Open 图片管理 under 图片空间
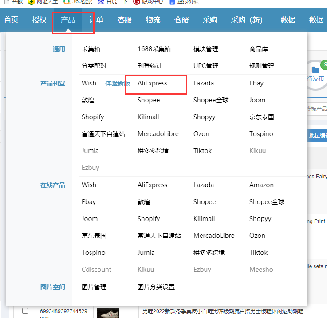The height and width of the screenshot is (318, 327). pyautogui.click(x=94, y=287)
